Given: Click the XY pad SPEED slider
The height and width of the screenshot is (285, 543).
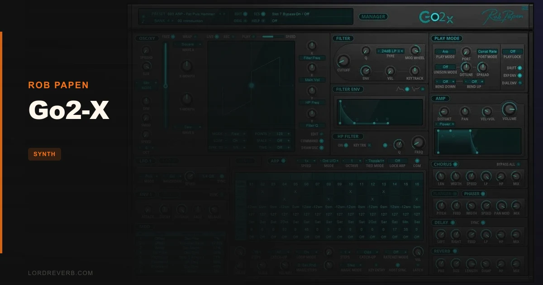Looking at the screenshot, I should coord(273,36).
